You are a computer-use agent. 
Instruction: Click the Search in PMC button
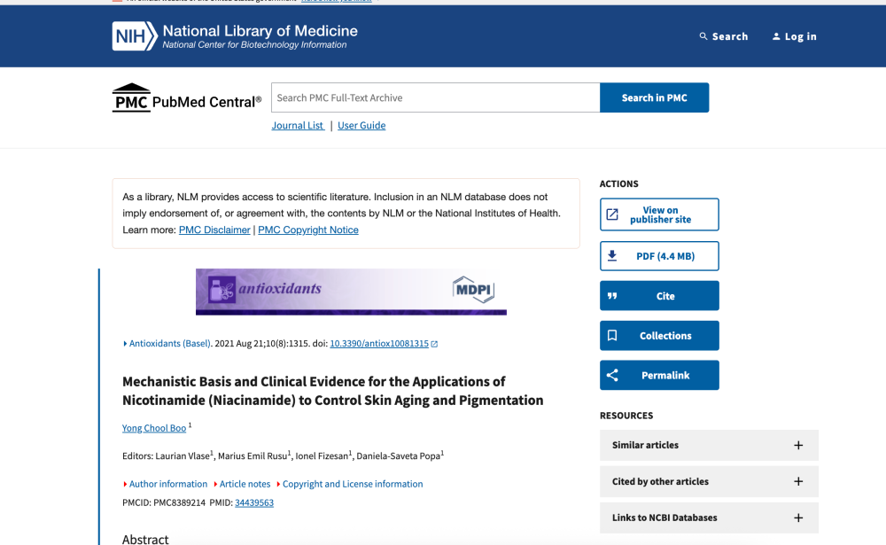point(655,97)
